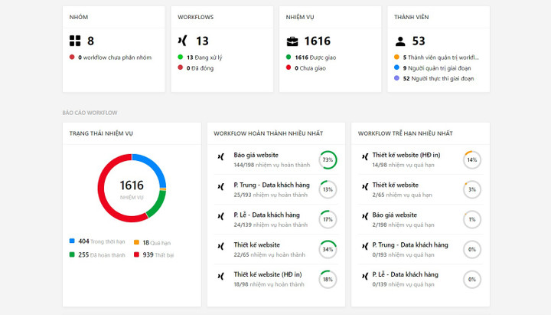Click workflow icon next to Báo giá website 144/198

[x=220, y=159]
